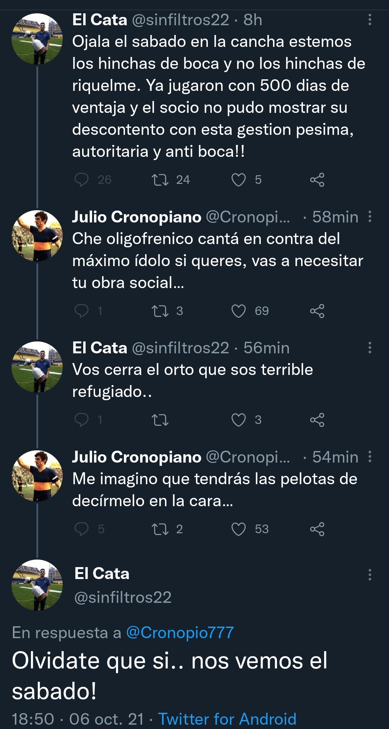Viewport: 389px width, 729px height.
Task: Open Julio Cronopiano's profile picture at 58min
Action: (37, 236)
